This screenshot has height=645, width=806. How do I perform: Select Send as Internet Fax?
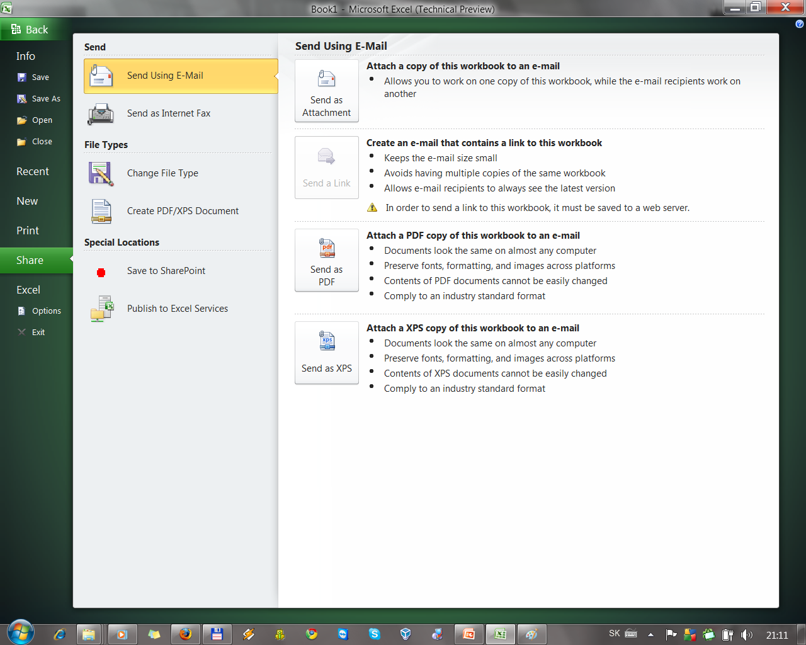pos(181,113)
